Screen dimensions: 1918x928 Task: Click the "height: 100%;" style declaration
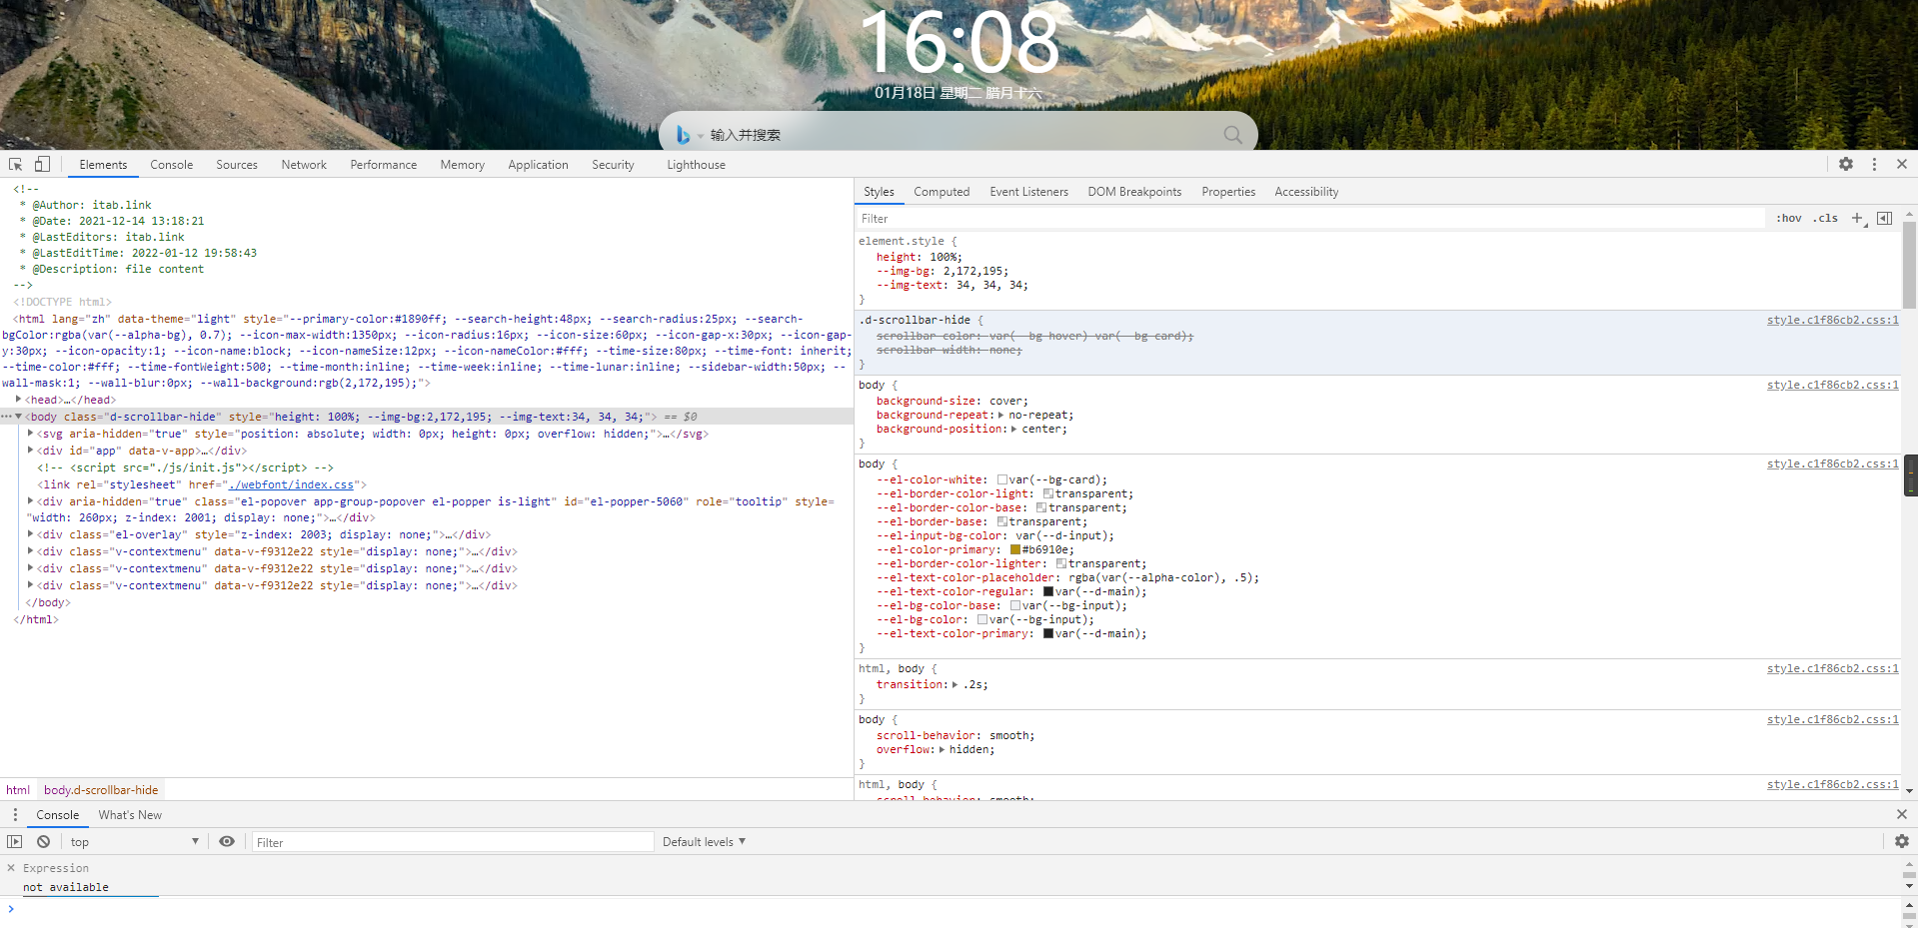[x=919, y=257]
